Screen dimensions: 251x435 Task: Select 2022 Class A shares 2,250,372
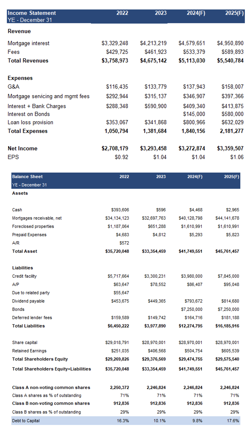(x=119, y=388)
